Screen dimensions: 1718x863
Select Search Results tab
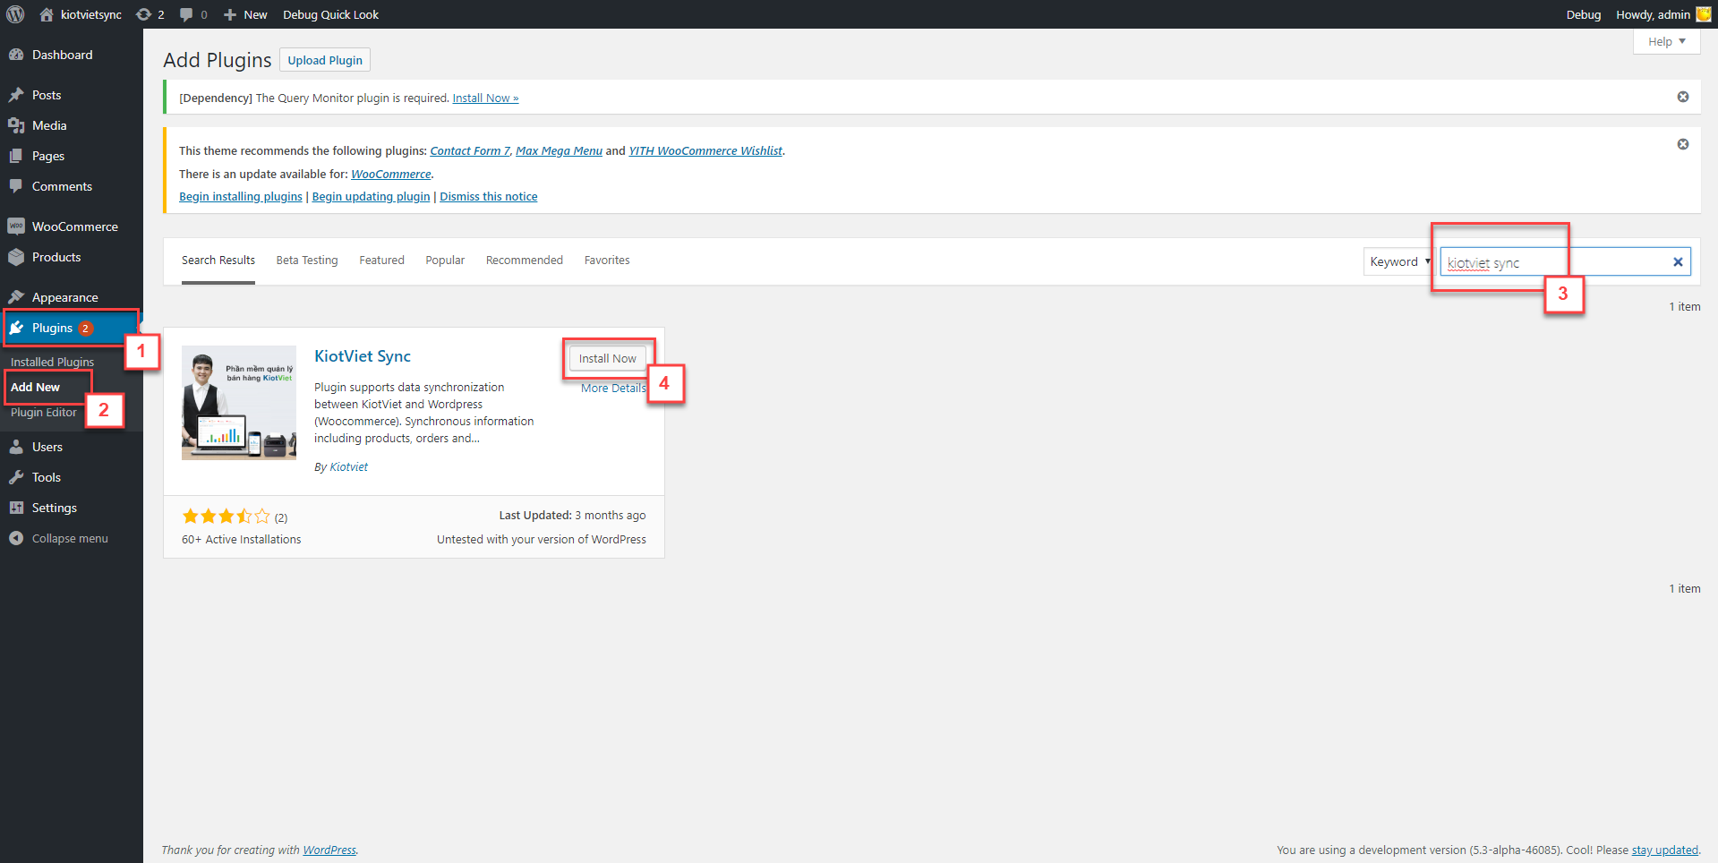click(x=218, y=261)
